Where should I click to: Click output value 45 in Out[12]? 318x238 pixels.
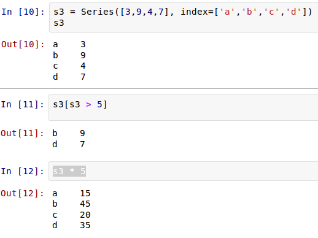pyautogui.click(x=85, y=204)
